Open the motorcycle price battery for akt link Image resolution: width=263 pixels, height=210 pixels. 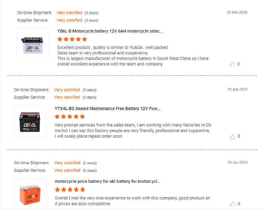[x=107, y=181]
